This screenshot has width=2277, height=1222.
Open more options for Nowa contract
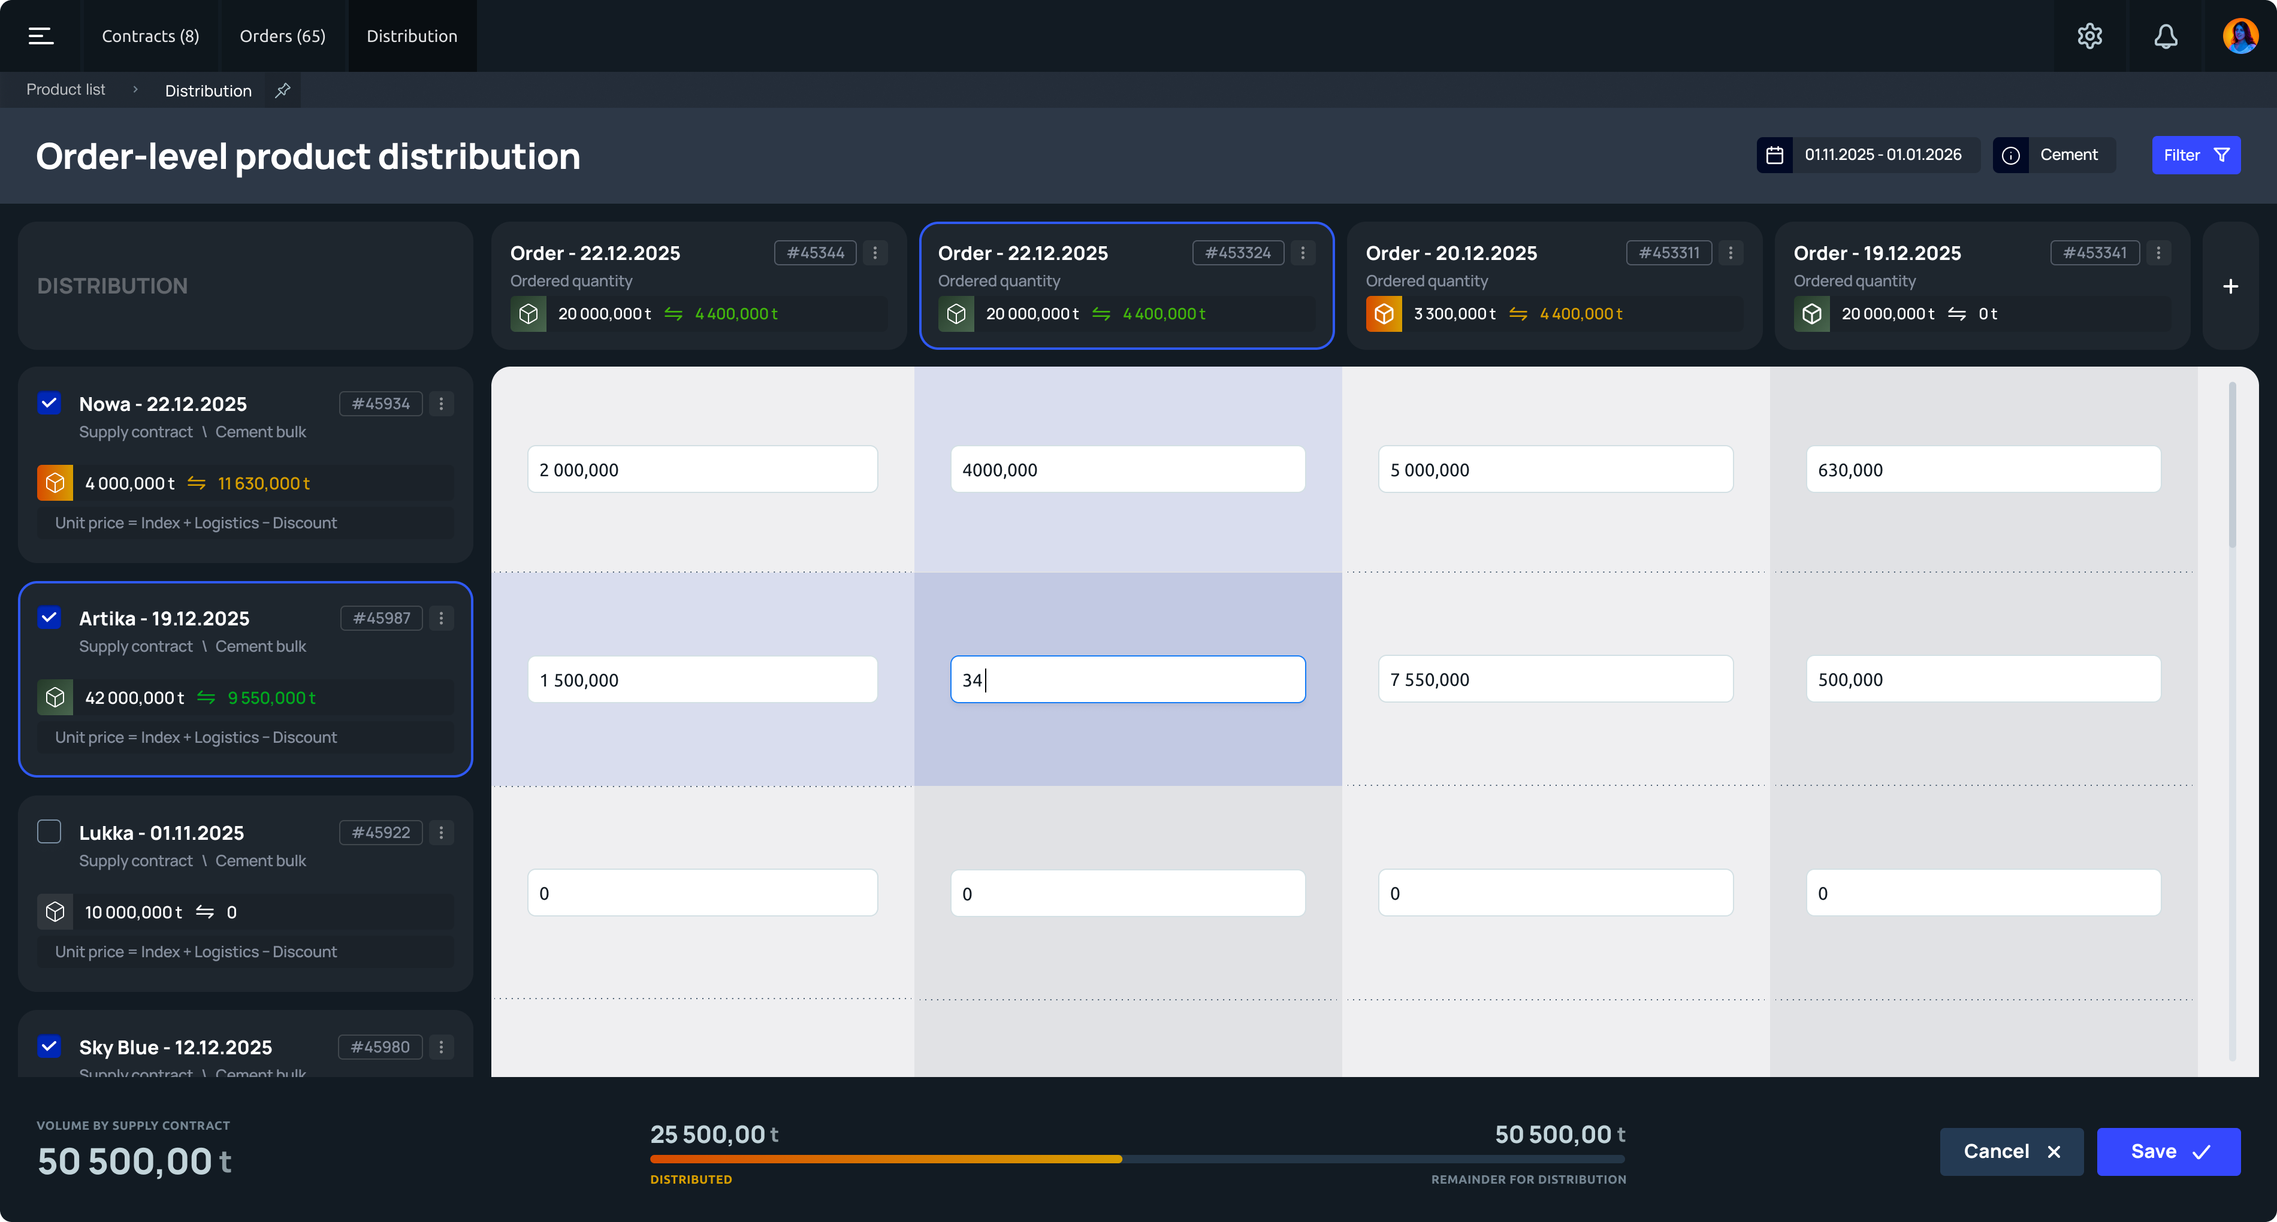point(441,404)
